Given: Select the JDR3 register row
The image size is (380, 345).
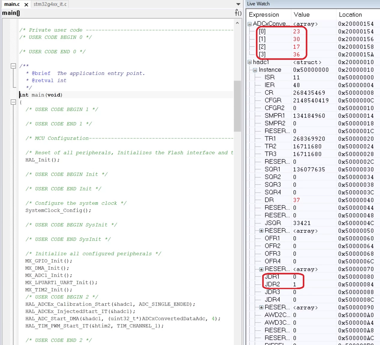Looking at the screenshot, I should coord(313,292).
